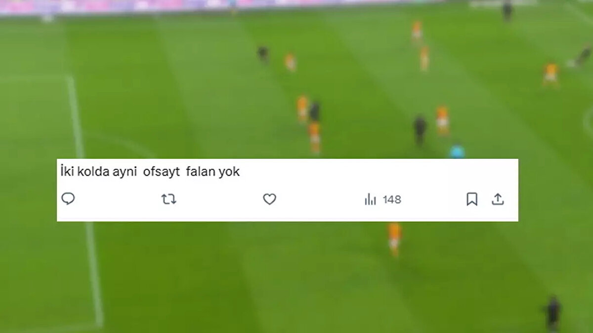
Task: Open view analytics bar chart icon
Action: (370, 199)
